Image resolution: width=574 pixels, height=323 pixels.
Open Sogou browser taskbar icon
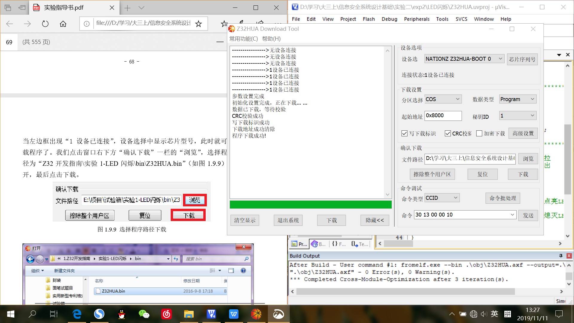point(99,314)
